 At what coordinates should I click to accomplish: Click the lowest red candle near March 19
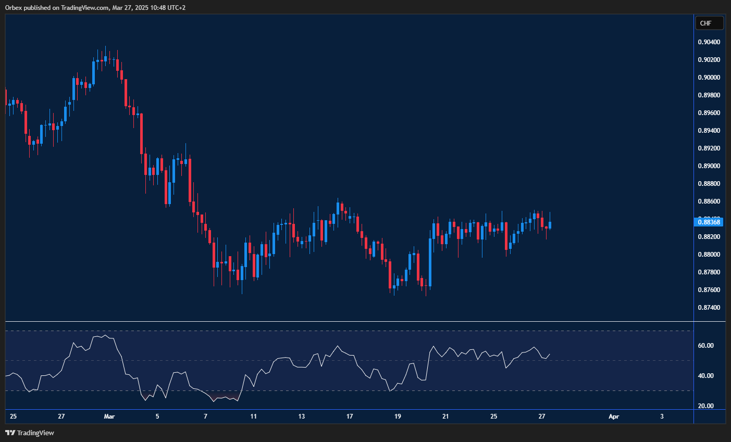(391, 276)
